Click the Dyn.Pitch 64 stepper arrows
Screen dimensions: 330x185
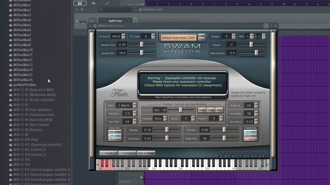coord(135,121)
